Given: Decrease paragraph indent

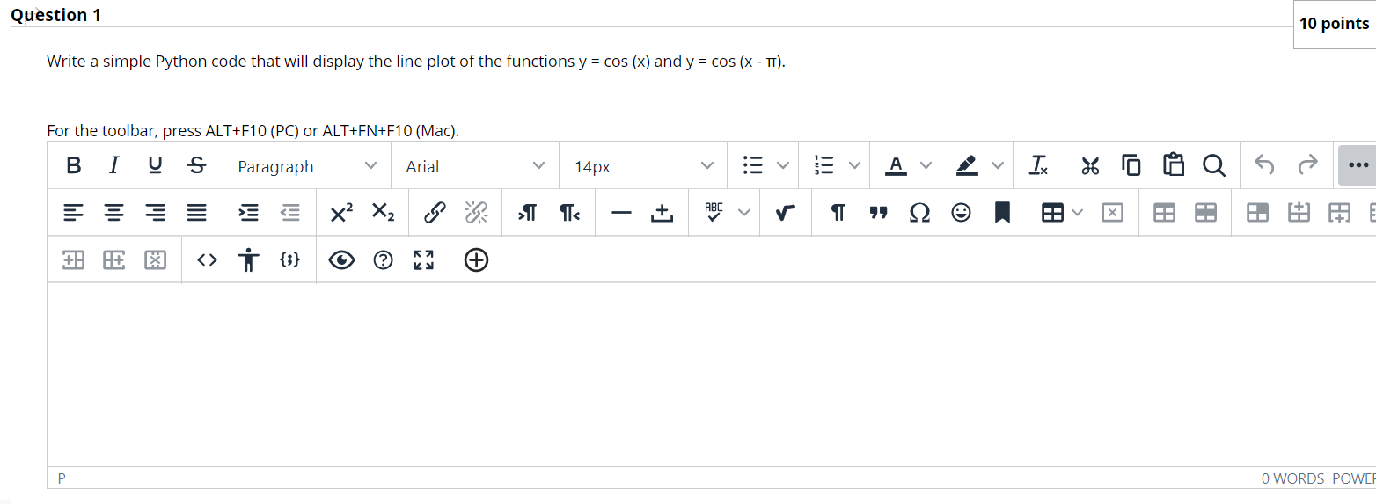Looking at the screenshot, I should (289, 213).
